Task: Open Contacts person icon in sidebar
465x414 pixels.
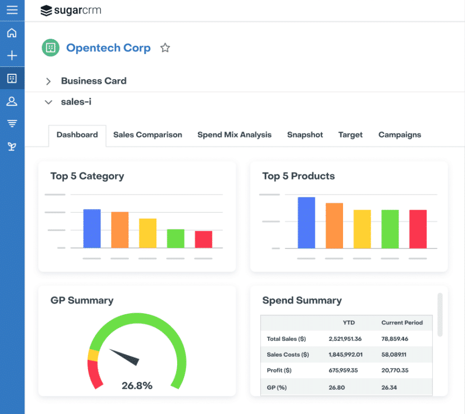Action: pyautogui.click(x=12, y=101)
